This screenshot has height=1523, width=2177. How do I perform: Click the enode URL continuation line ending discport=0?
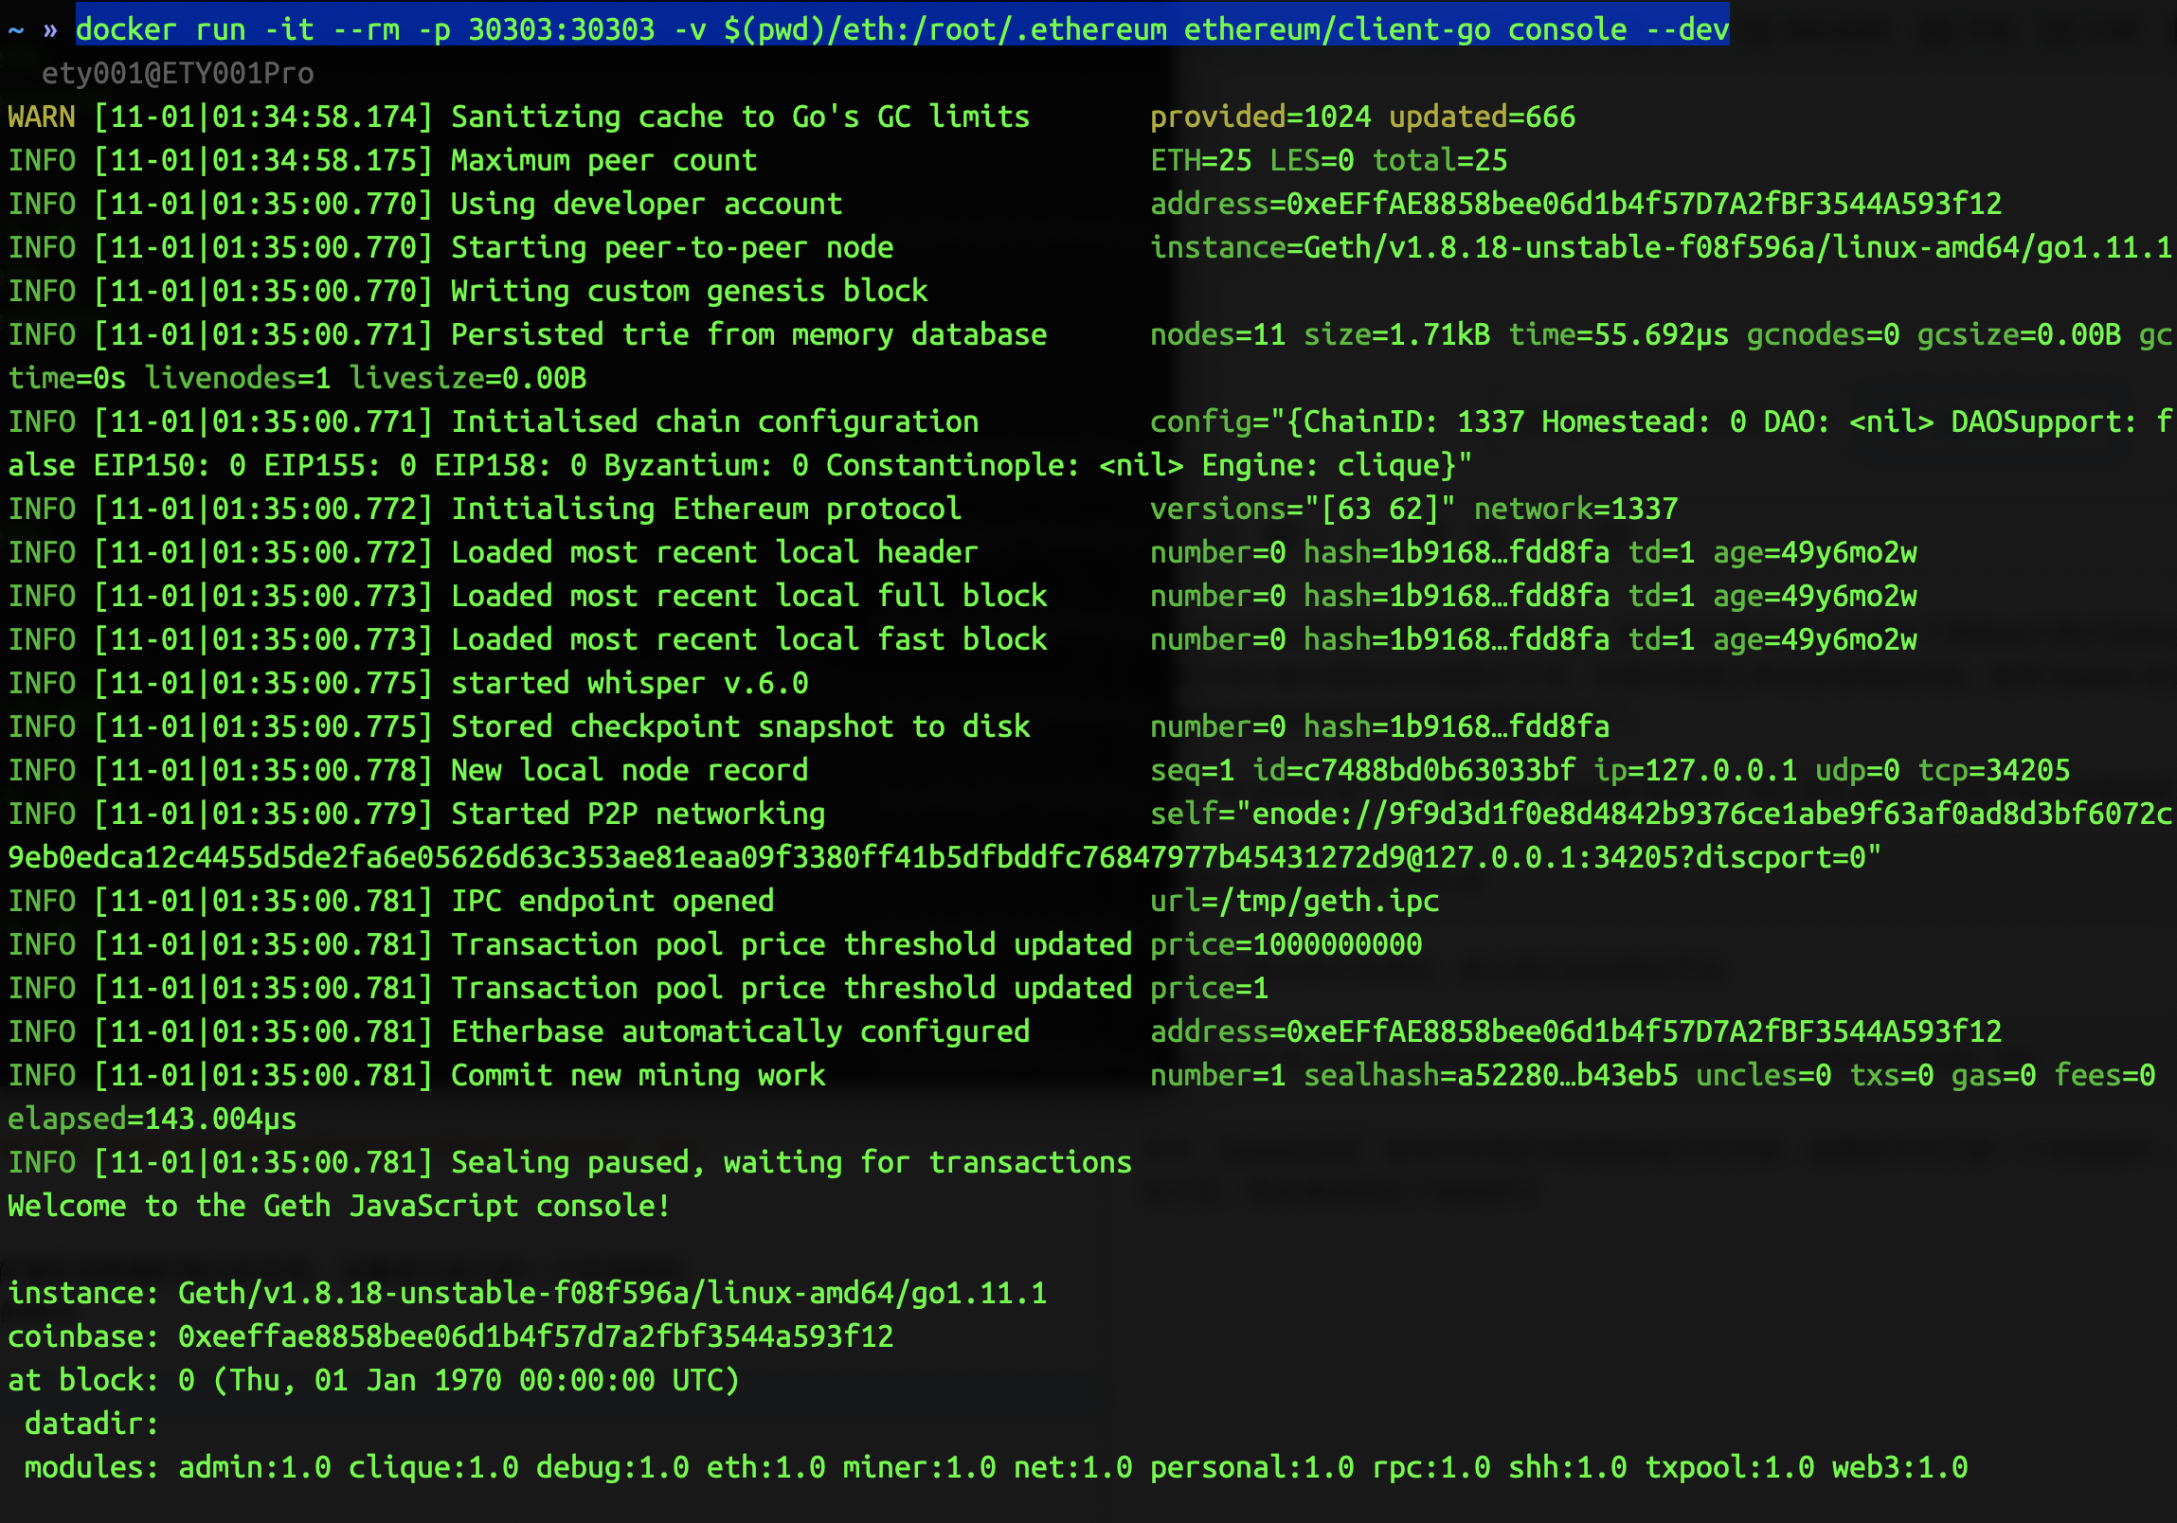click(x=945, y=858)
